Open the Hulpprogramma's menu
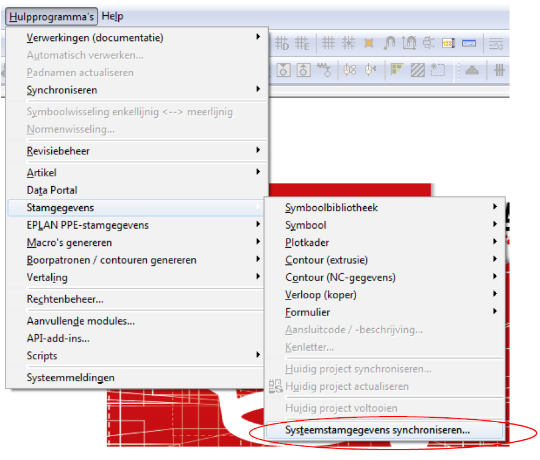 pyautogui.click(x=52, y=16)
